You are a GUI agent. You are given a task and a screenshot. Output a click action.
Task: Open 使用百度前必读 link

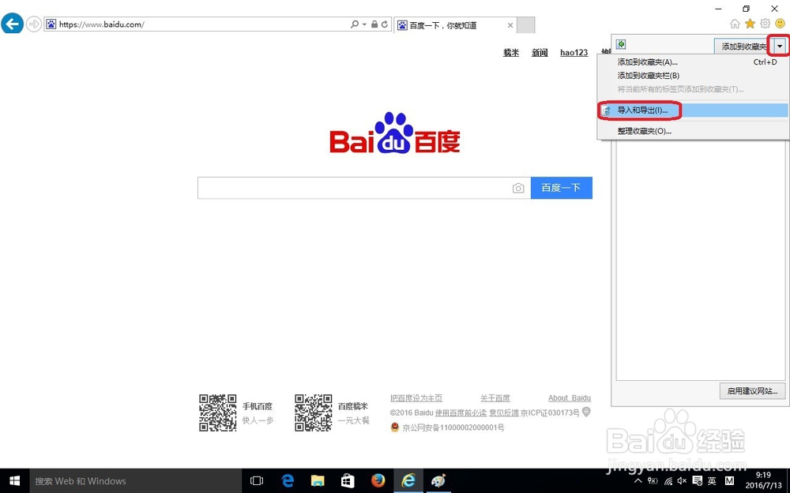[x=461, y=413]
